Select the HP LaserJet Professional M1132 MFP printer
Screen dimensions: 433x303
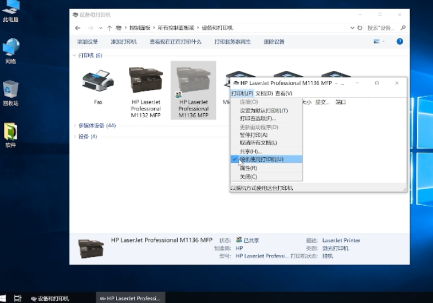(145, 83)
